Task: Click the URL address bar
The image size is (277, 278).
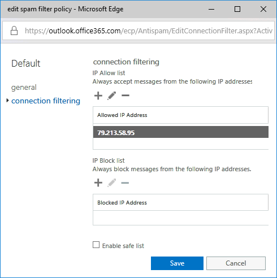Action: pos(138,31)
